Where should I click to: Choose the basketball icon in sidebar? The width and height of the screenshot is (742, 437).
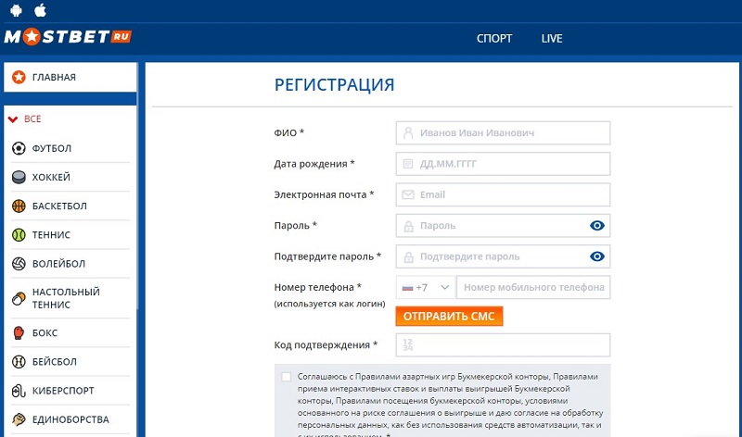19,206
